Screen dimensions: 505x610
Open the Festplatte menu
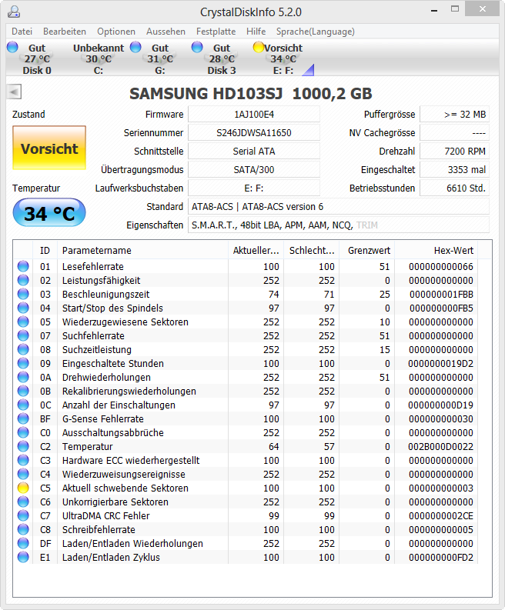tap(216, 32)
